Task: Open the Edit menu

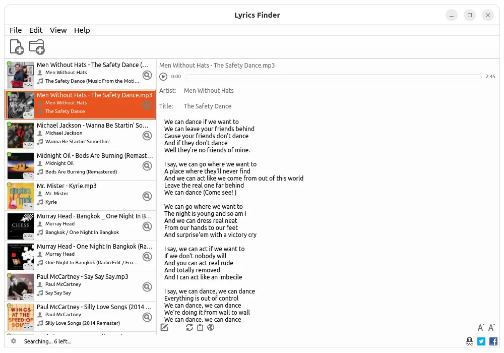Action: point(36,30)
